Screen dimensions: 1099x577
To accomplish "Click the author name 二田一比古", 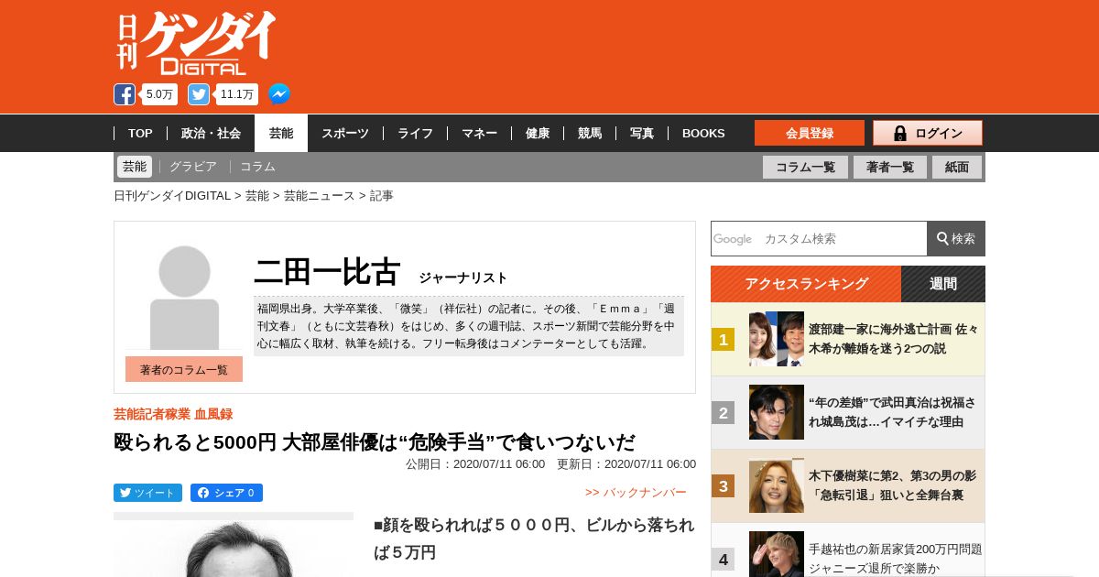I will click(x=327, y=272).
